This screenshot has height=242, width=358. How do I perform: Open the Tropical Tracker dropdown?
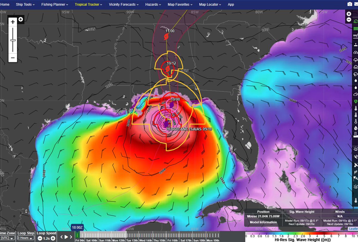[89, 4]
